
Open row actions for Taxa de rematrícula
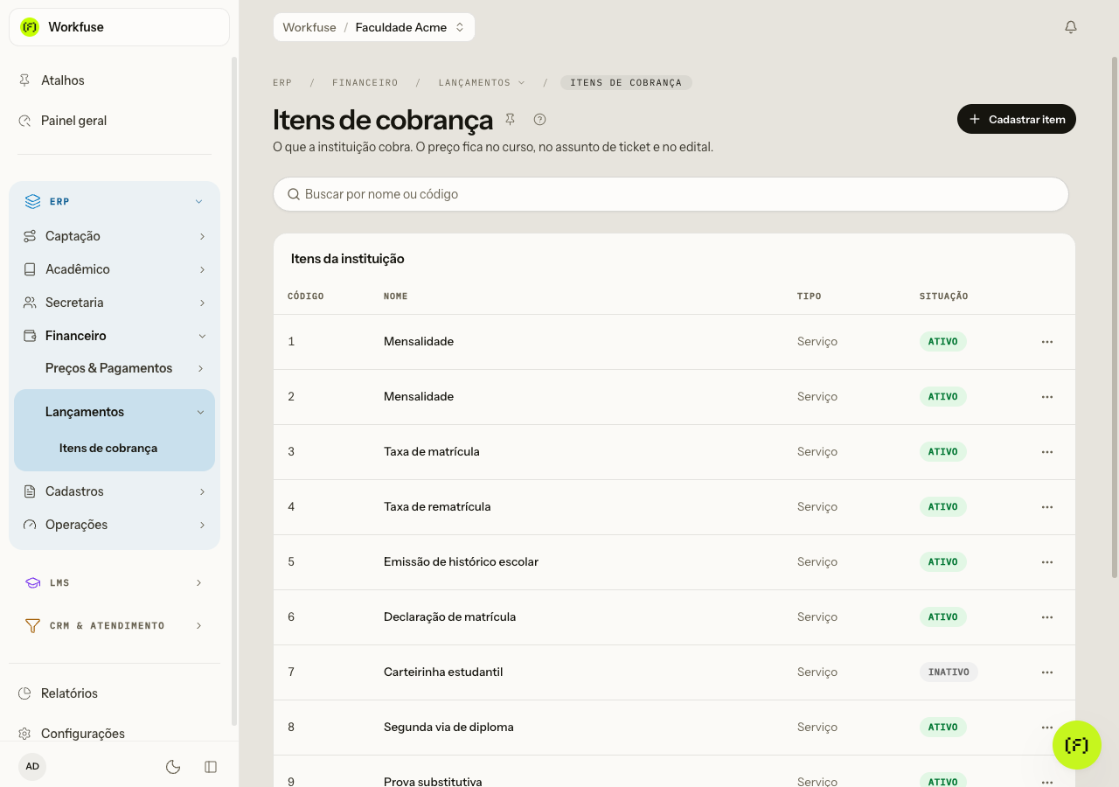(x=1047, y=507)
